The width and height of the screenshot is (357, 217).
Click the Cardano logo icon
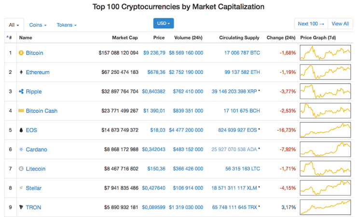pos(21,149)
